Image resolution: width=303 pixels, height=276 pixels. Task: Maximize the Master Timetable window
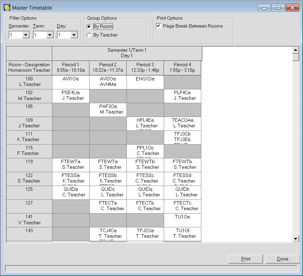click(278, 8)
